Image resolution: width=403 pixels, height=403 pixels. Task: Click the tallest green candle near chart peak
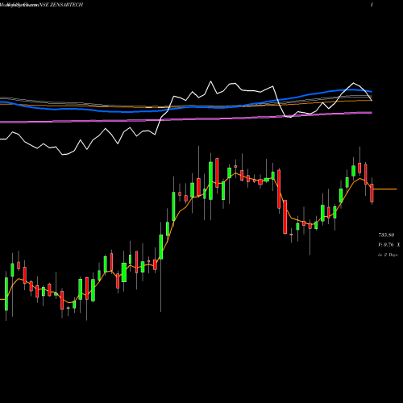point(210,181)
